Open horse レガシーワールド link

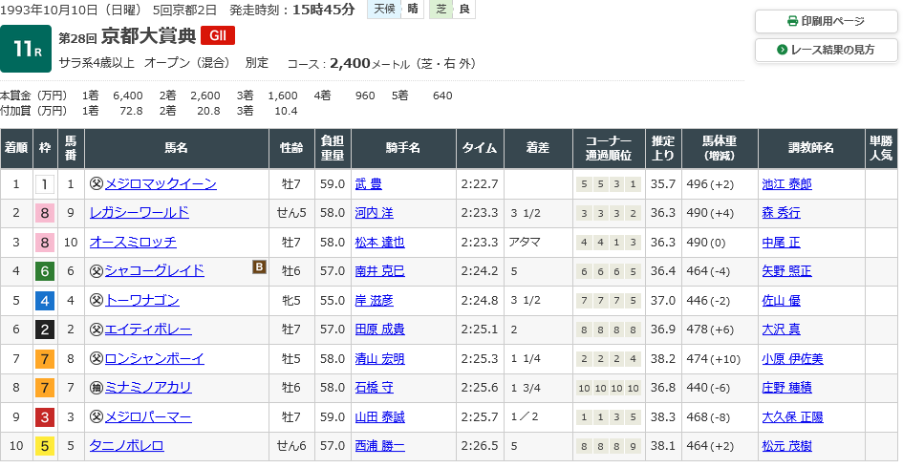tap(140, 213)
